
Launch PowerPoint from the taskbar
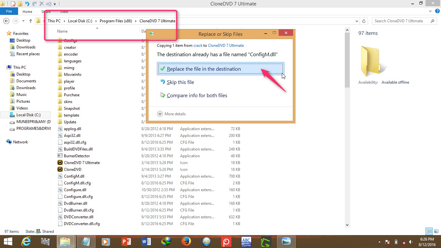coord(126,241)
